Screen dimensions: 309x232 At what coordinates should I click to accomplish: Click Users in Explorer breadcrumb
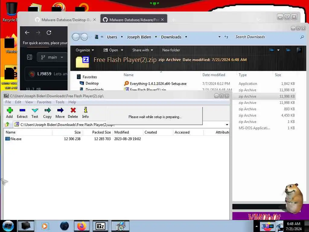pyautogui.click(x=112, y=37)
